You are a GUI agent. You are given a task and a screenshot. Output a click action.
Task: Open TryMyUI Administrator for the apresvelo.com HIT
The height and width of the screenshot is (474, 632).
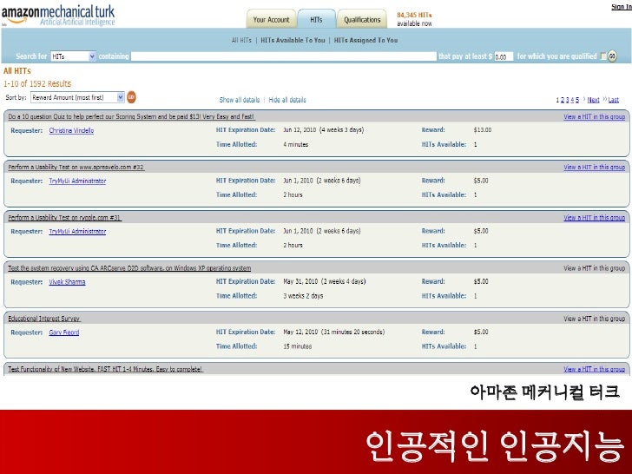coord(77,181)
